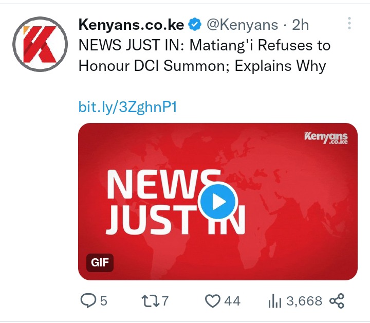Open the bit.ly/3ZghnP1 link
The width and height of the screenshot is (370, 323).
pyautogui.click(x=127, y=107)
